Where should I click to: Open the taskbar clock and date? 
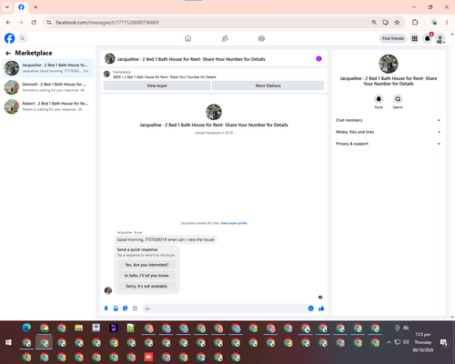(423, 342)
